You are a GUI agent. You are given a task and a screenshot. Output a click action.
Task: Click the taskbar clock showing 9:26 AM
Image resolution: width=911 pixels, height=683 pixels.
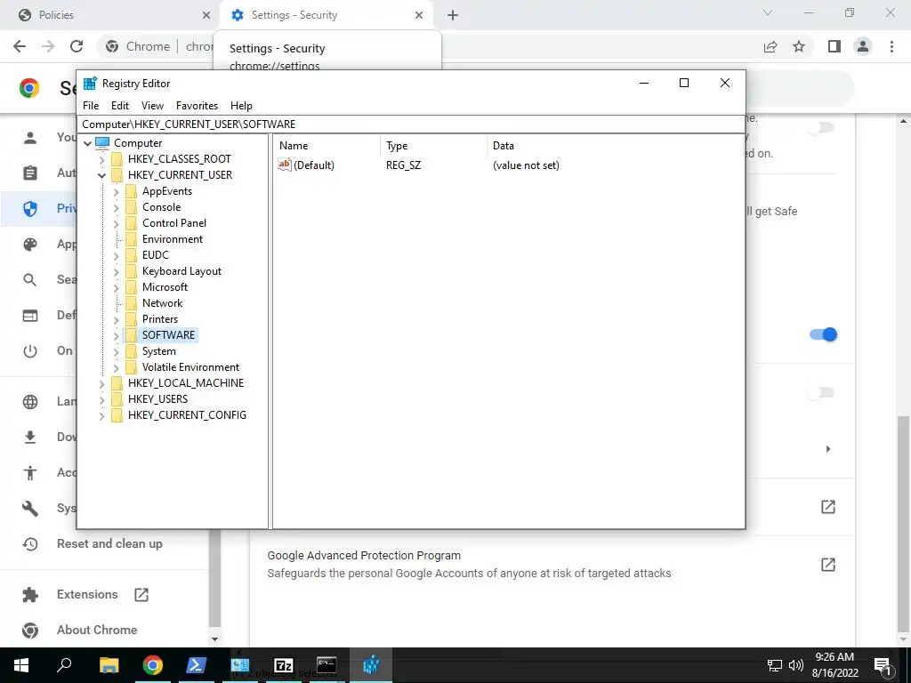(x=834, y=665)
